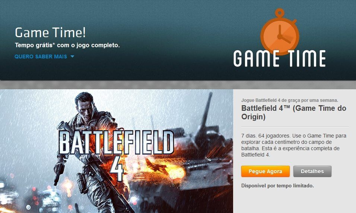This screenshot has width=356, height=213.
Task: Open the Detalhes button
Action: point(312,171)
